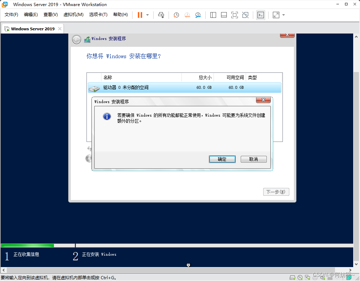Click the vertical scrollbar up arrow
The height and width of the screenshot is (281, 360).
pos(356,37)
